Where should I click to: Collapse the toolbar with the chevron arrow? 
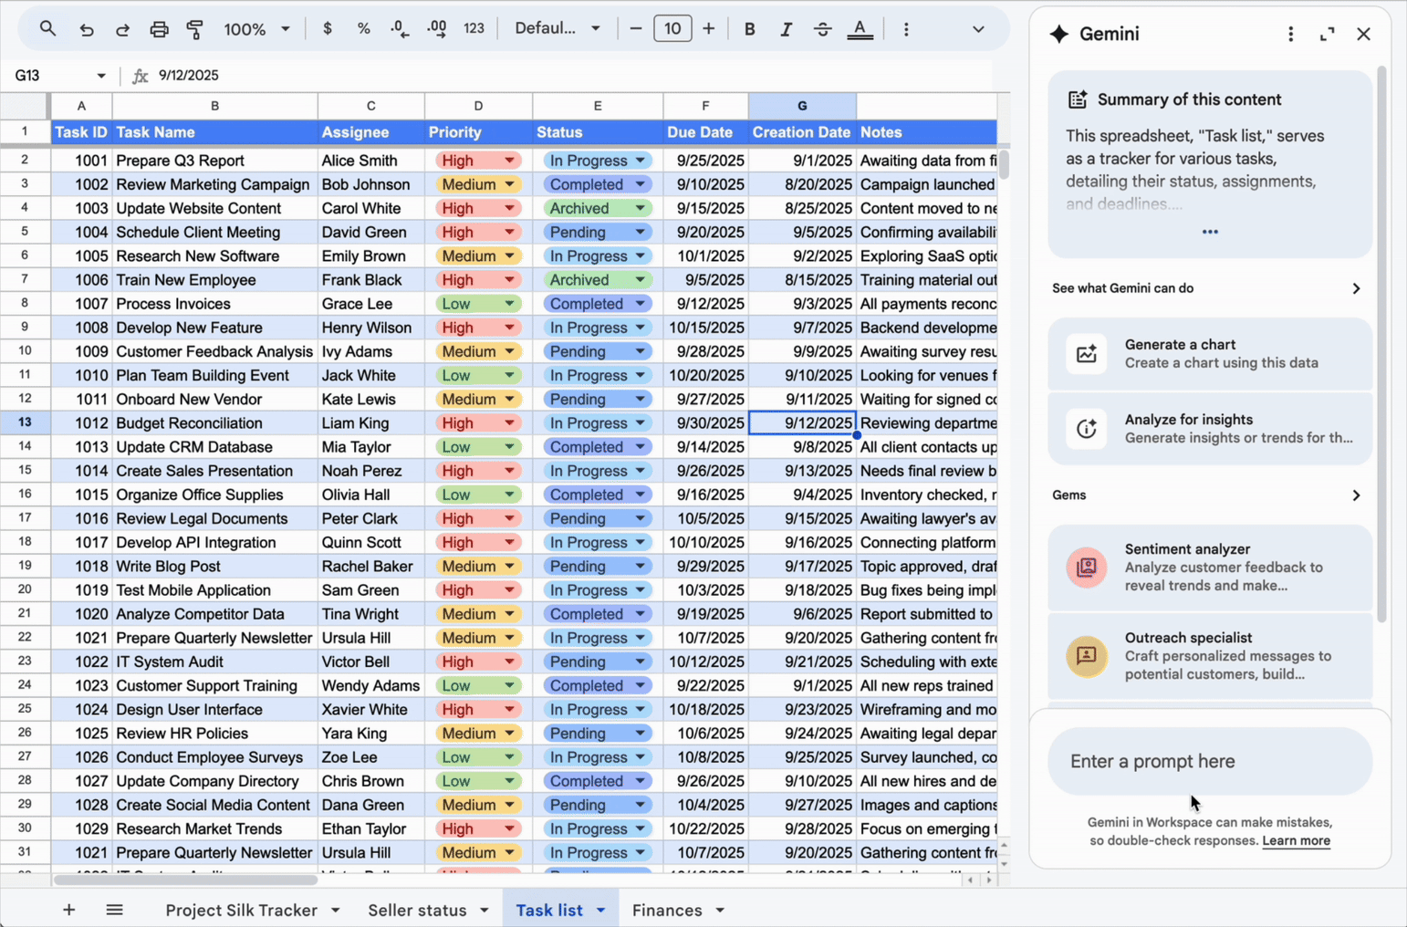coord(978,29)
